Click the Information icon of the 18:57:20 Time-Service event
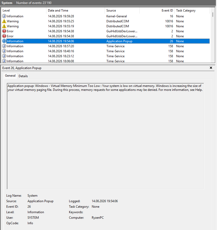The image size is (217, 230). (4, 46)
